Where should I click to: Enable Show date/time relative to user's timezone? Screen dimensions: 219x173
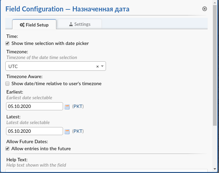click(x=7, y=83)
